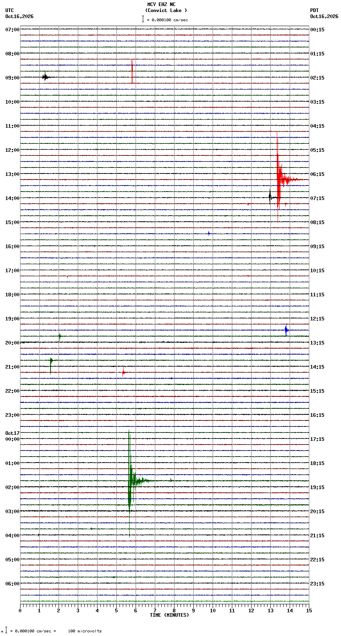
Task: Click the 00:15 PDT time label
Action: 317,30
